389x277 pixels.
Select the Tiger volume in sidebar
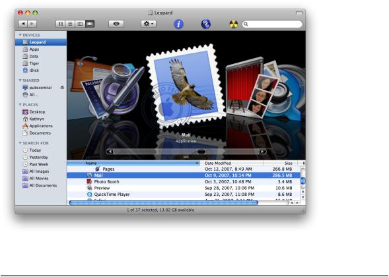pyautogui.click(x=41, y=63)
